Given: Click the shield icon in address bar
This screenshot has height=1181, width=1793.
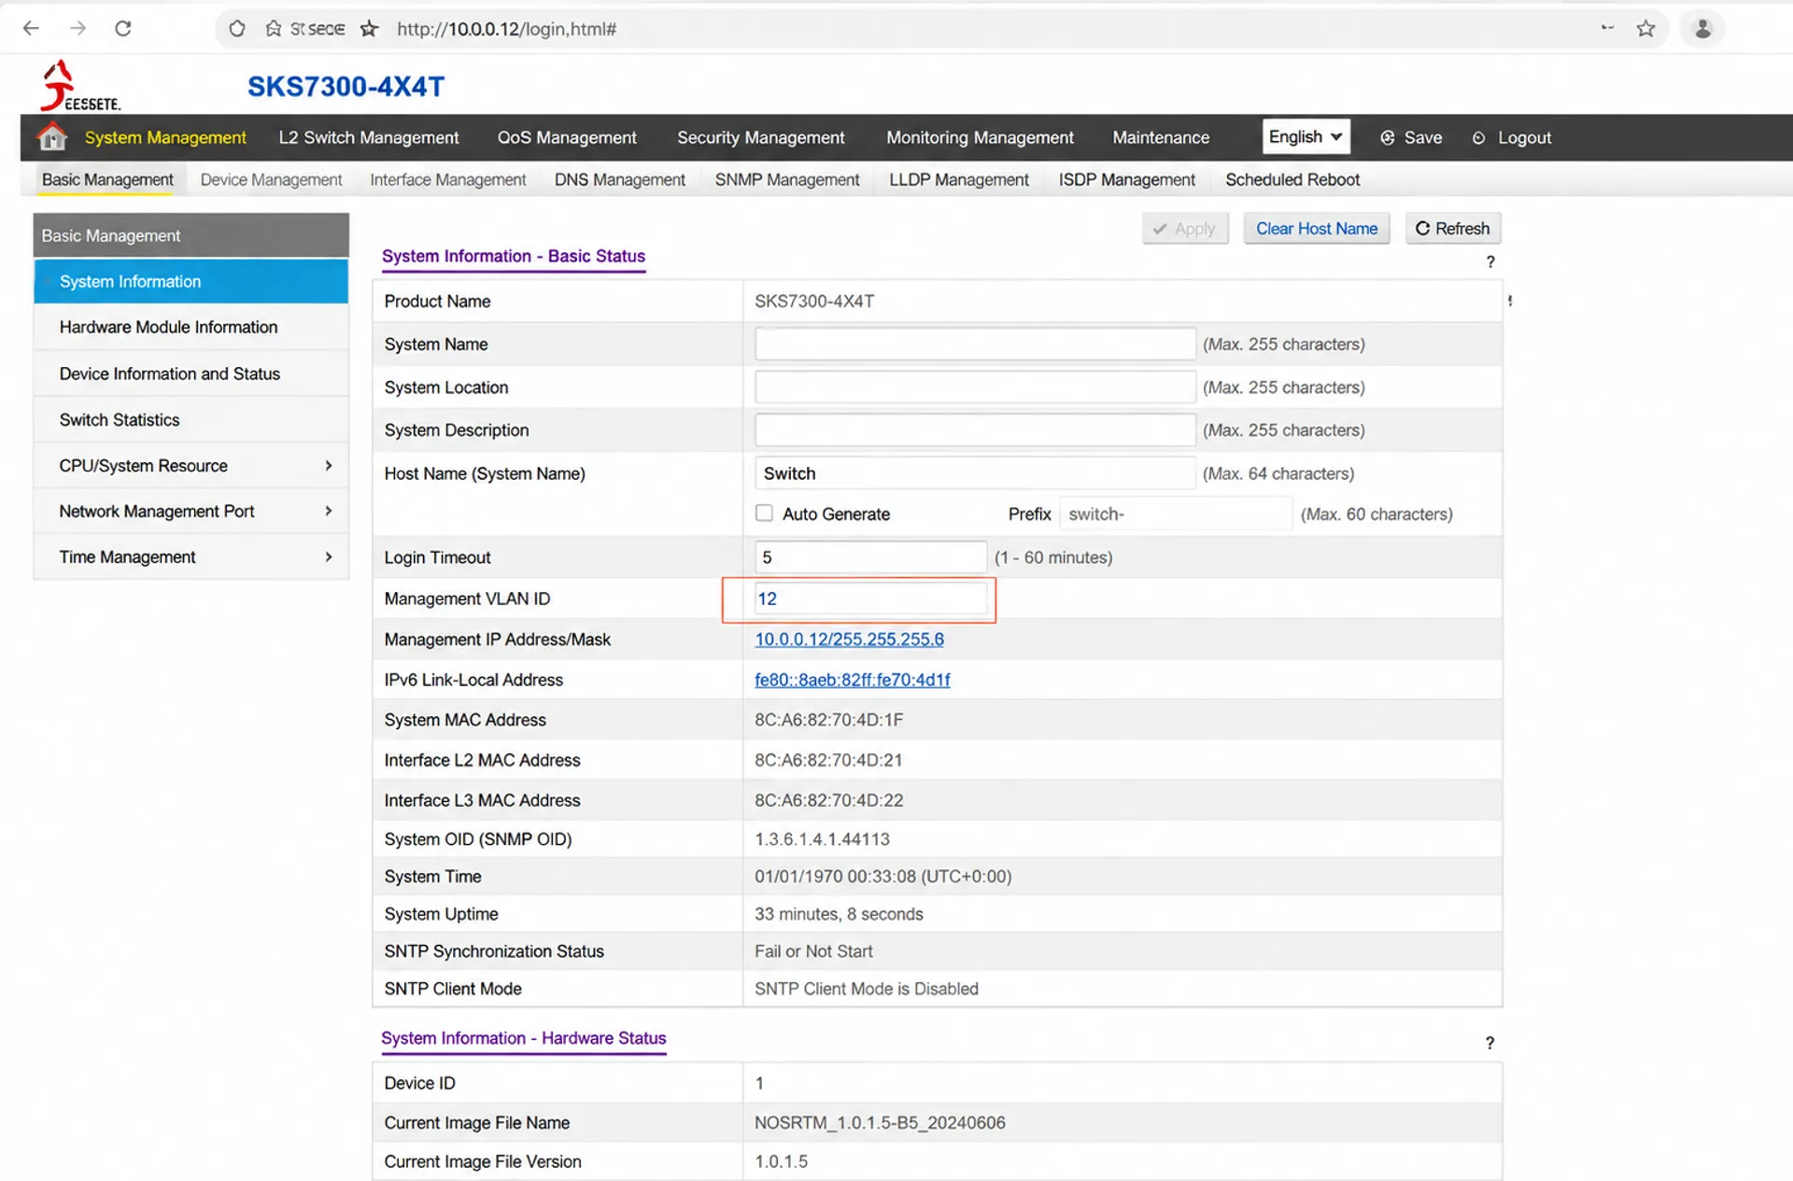Looking at the screenshot, I should [237, 29].
